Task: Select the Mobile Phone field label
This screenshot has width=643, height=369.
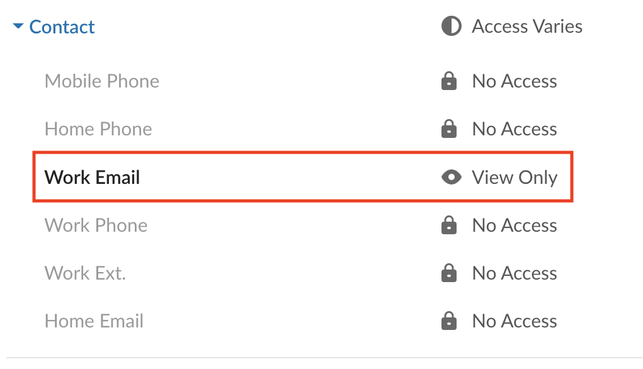Action: point(102,81)
